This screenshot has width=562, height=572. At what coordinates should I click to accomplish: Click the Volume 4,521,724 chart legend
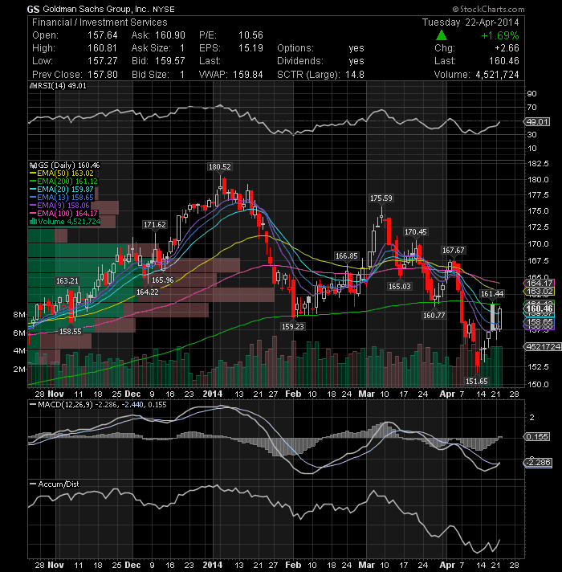(69, 222)
